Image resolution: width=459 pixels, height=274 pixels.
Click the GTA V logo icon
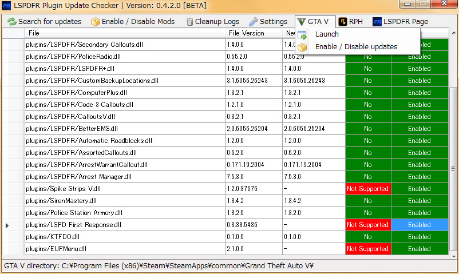point(302,22)
